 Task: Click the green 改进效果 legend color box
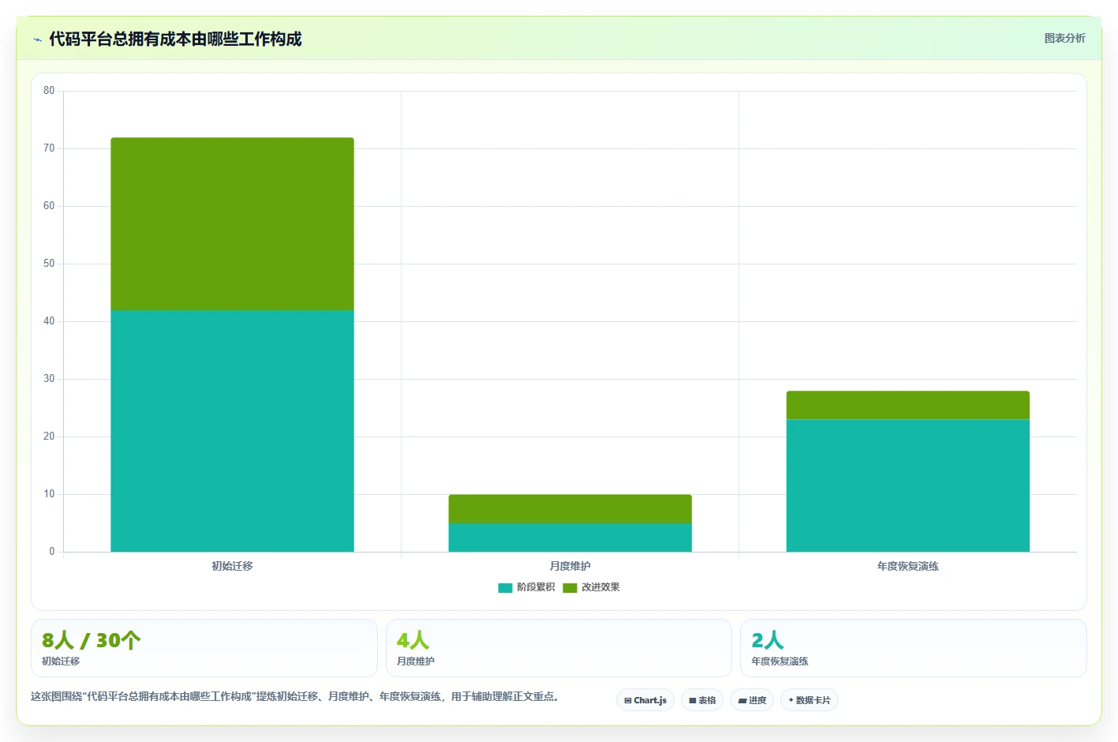[570, 587]
